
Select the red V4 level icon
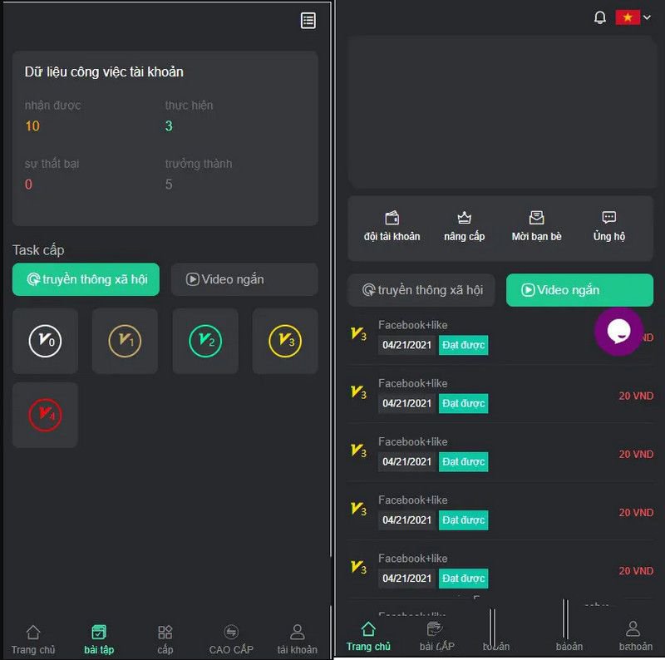pos(45,415)
